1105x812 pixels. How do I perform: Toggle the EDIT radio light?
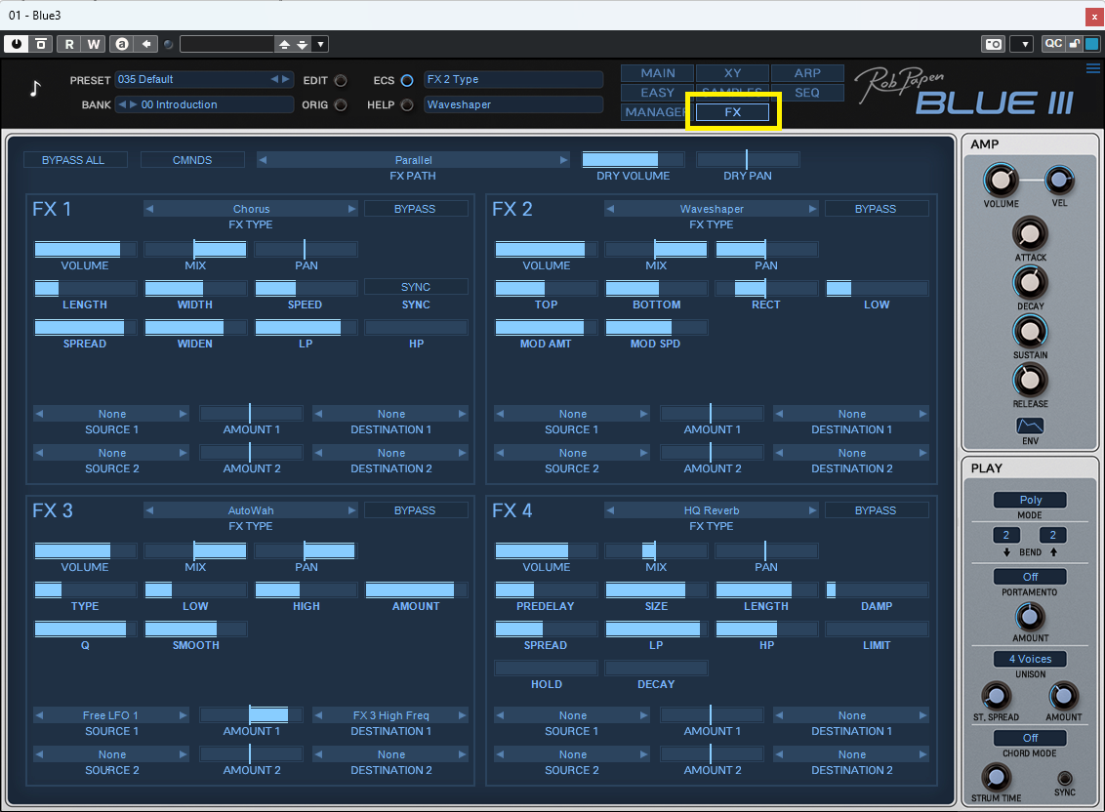coord(341,80)
